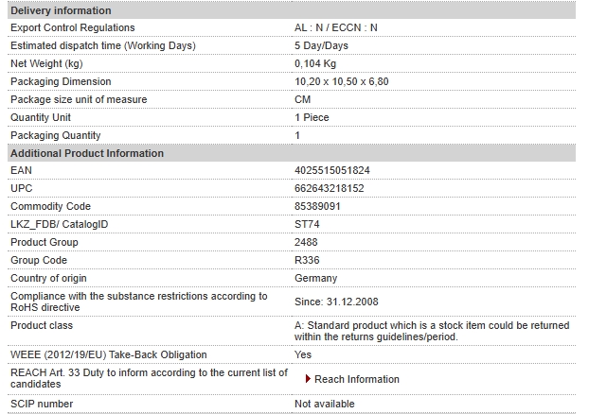Click the SCIP number Not available text

click(325, 404)
